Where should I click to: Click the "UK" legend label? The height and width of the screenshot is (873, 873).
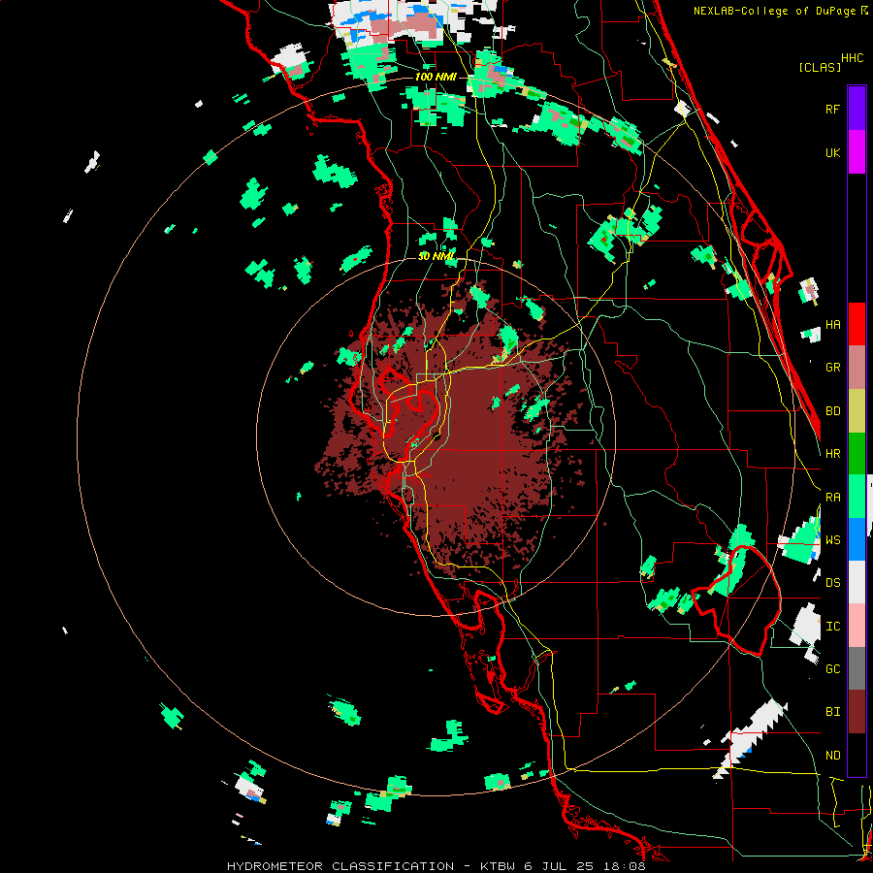click(x=832, y=152)
